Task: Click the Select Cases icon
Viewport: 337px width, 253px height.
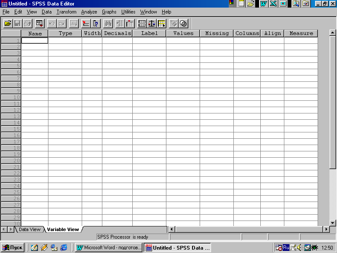Action: (x=162, y=24)
